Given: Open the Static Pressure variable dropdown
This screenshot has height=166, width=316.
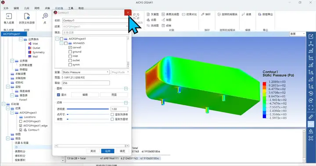Looking at the screenshot, I should [x=86, y=72].
